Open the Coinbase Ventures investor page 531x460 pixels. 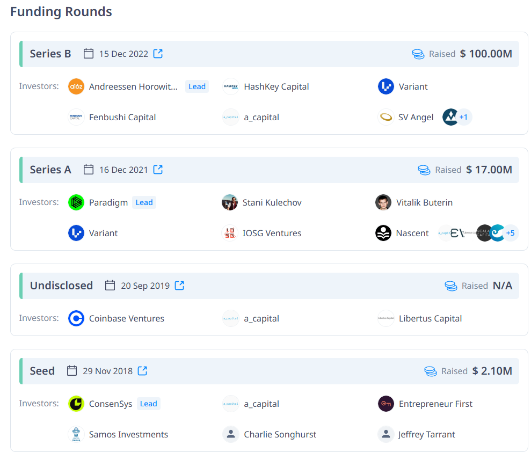[x=126, y=318]
